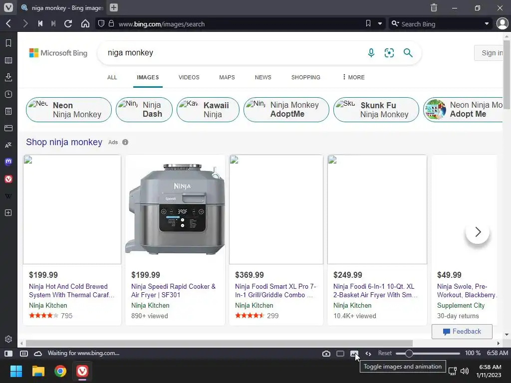Start voice search with microphone
The width and height of the screenshot is (511, 383).
[371, 53]
